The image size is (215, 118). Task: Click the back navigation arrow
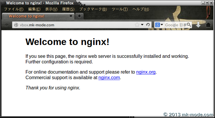[x=6, y=25]
